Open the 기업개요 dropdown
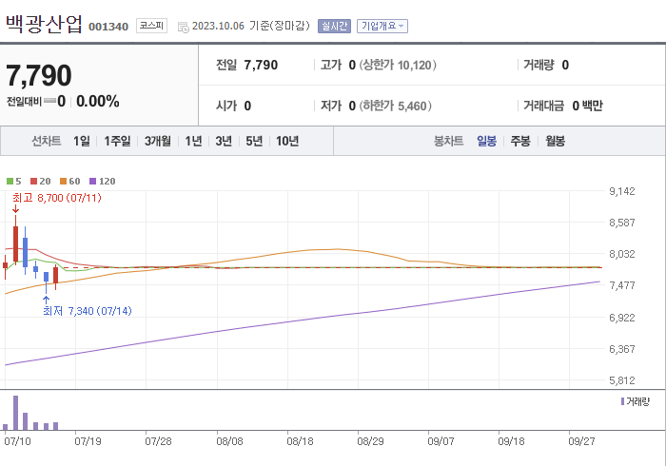666x466 pixels. (x=382, y=26)
